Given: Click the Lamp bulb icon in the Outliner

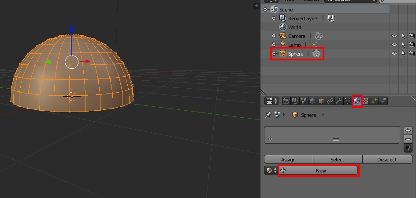Looking at the screenshot, I should (283, 45).
